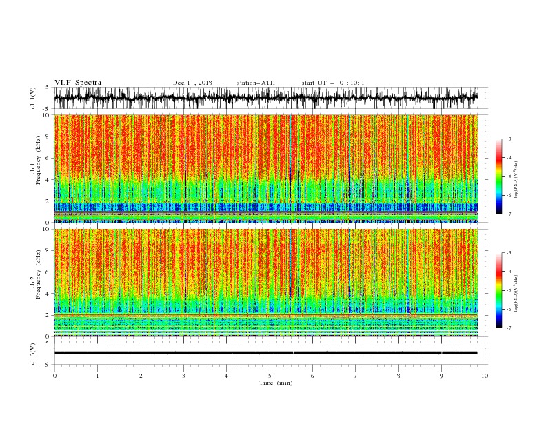Click the time axis tick label '10'
Viewport: 546px width, 422px height.
[x=485, y=376]
